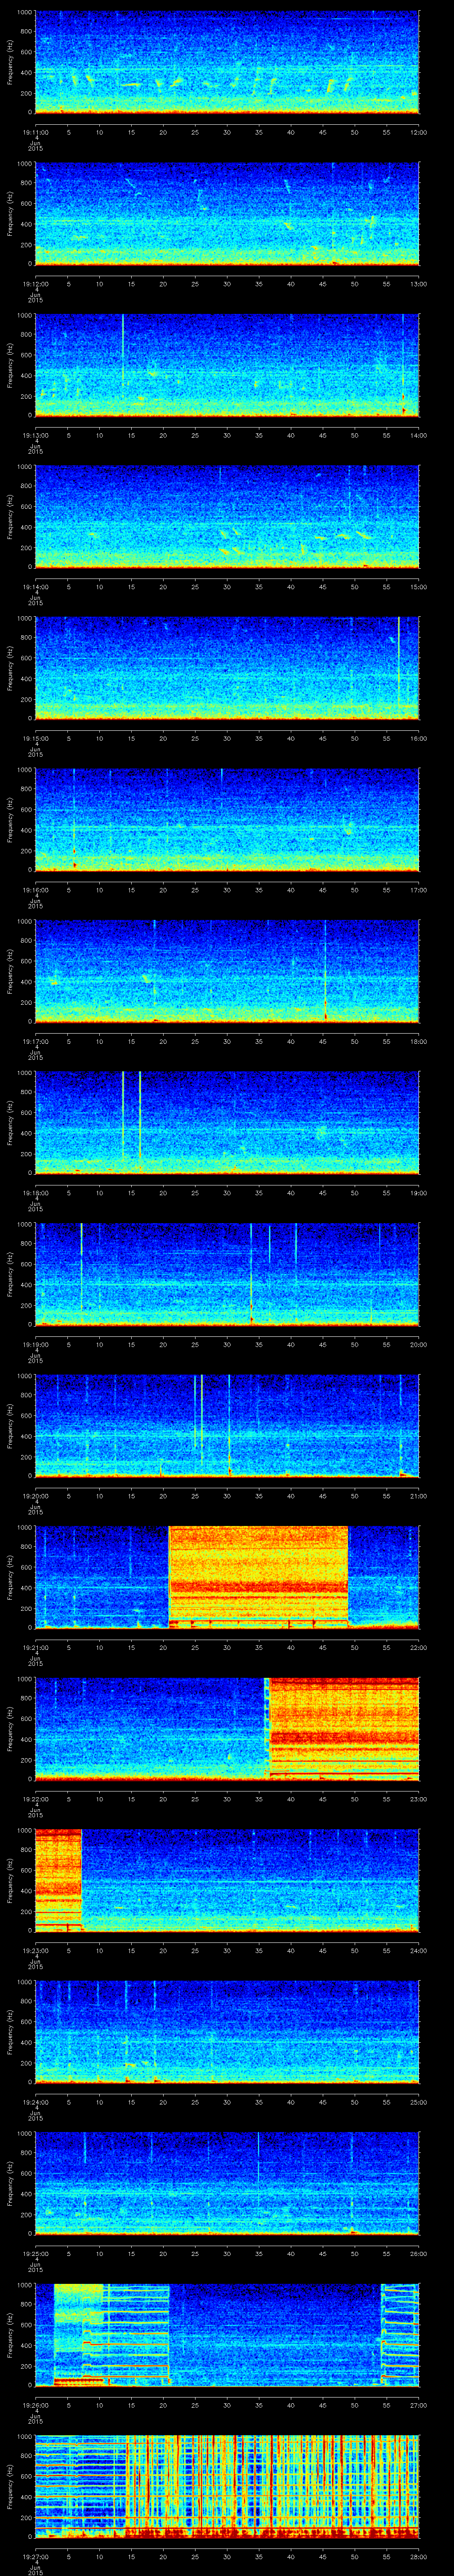454x2576 pixels.
Task: Click the spectrogram panel starting at 19:19:00
Action: click(227, 1274)
